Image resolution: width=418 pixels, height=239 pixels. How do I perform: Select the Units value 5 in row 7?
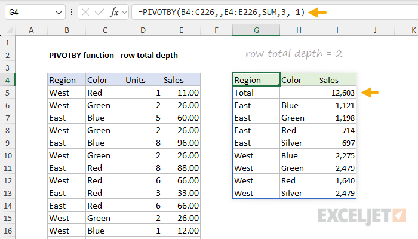tap(143, 118)
